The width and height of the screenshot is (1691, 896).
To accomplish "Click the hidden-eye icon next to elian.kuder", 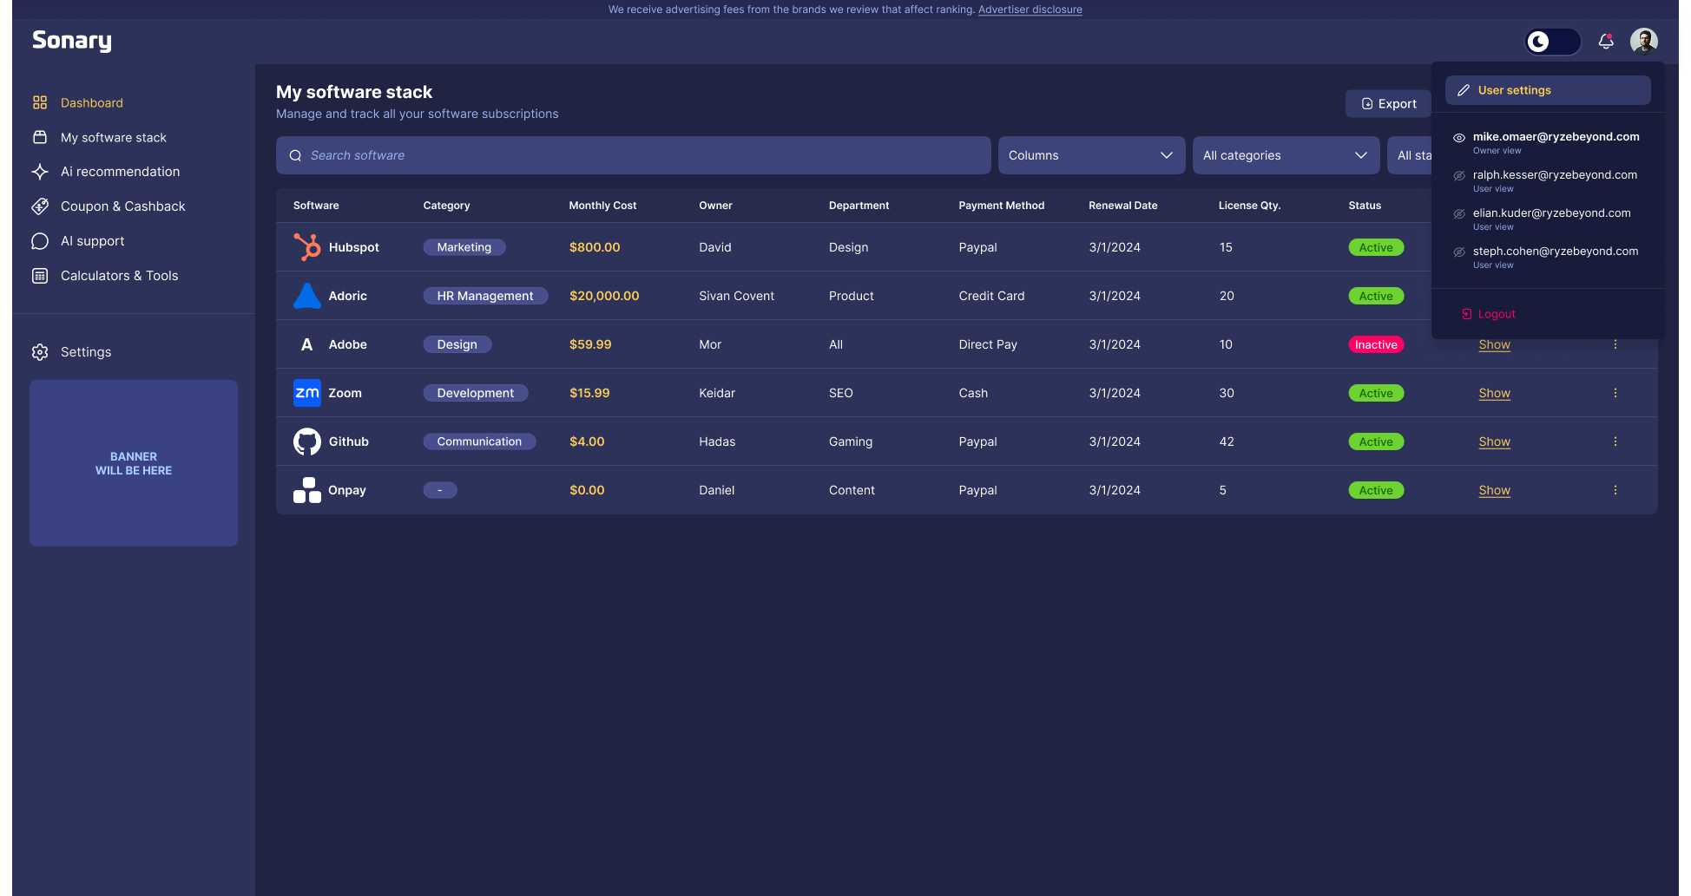I will pos(1459,214).
